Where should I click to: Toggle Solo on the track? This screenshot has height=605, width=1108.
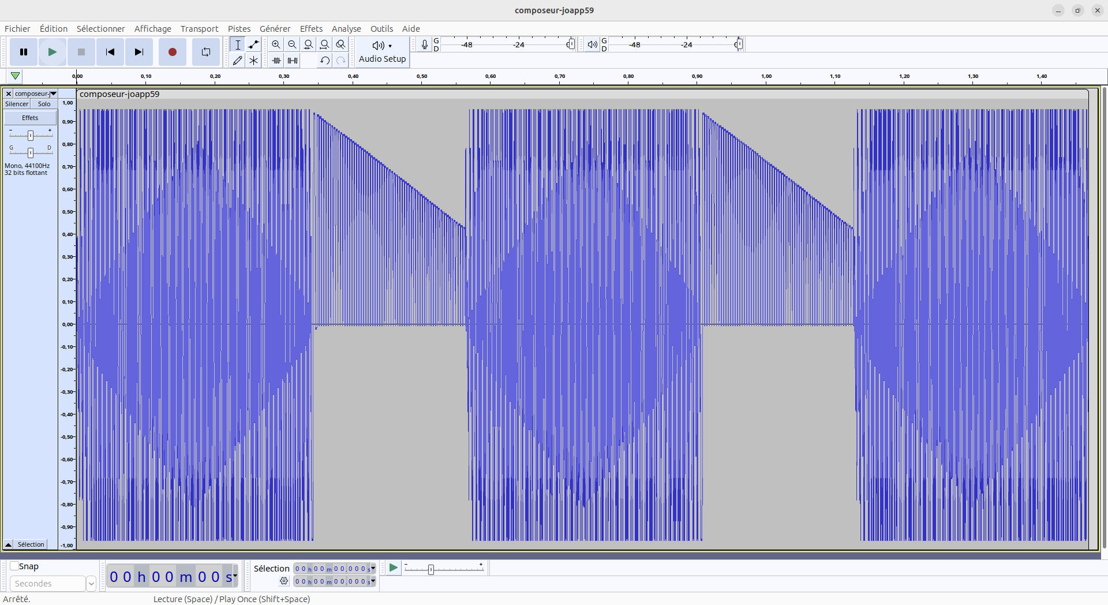click(44, 104)
